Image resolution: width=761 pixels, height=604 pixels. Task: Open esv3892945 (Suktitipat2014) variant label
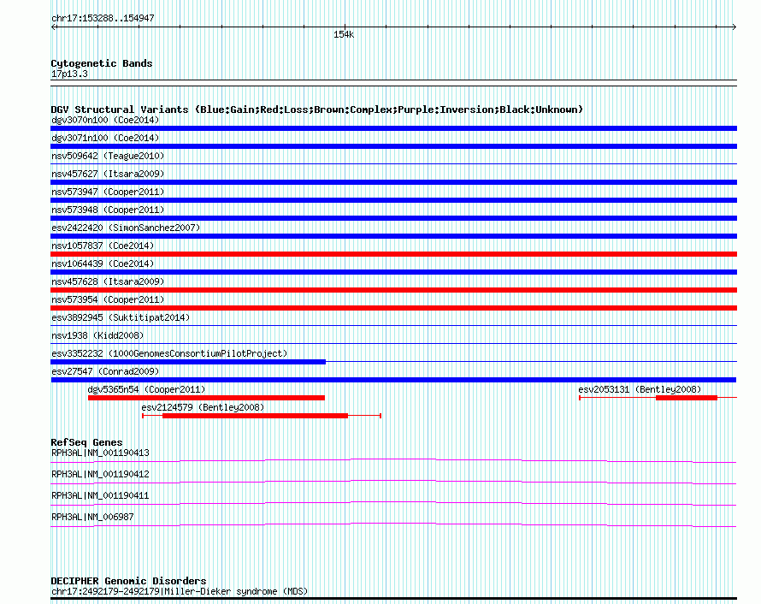coord(121,317)
